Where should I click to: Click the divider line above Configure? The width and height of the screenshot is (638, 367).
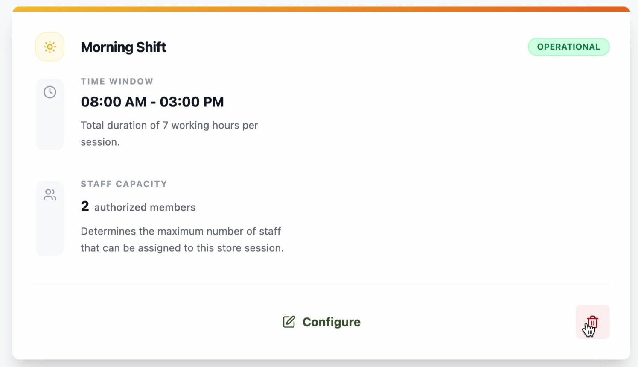(x=321, y=284)
